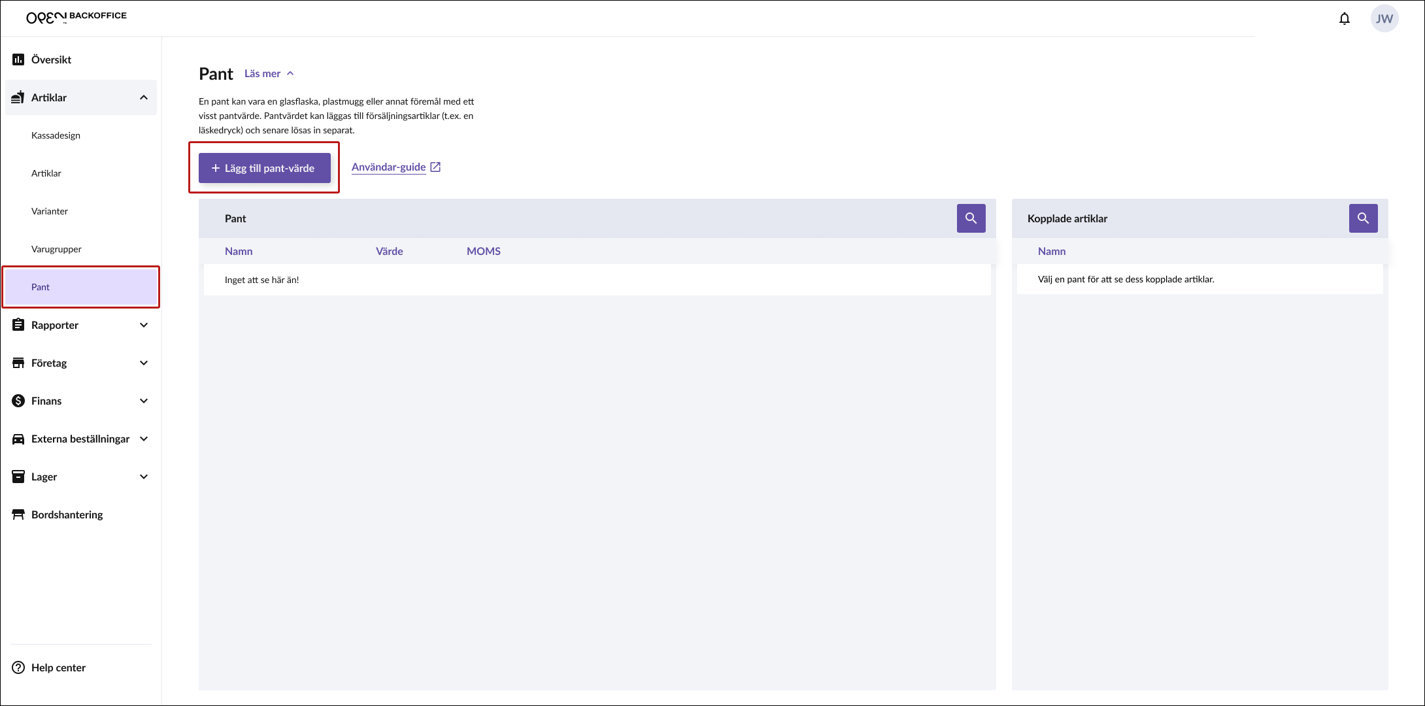Sort by Värde column header
The image size is (1425, 706).
pos(390,251)
